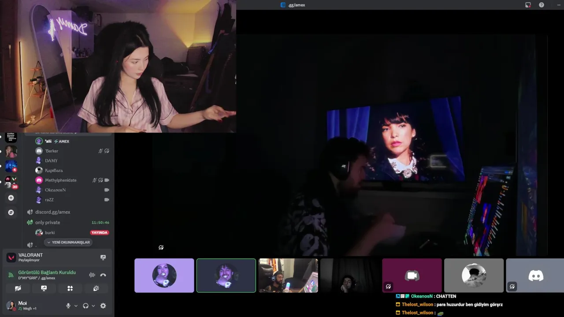
Task: Open user settings gear
Action: point(103,306)
